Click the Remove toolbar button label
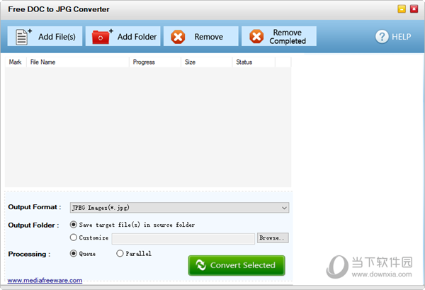Image resolution: width=425 pixels, height=290 pixels. [x=209, y=37]
